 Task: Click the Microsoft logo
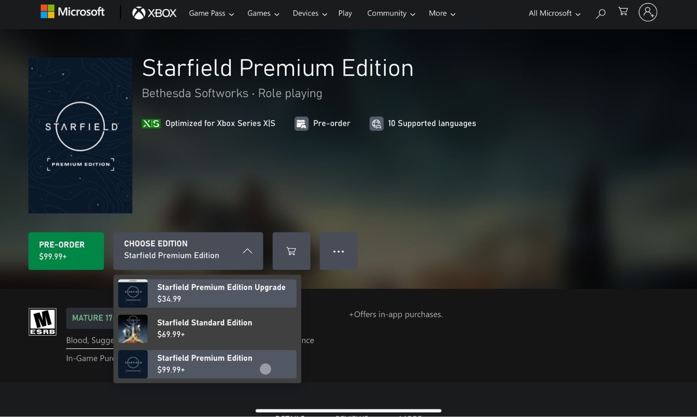tap(72, 11)
